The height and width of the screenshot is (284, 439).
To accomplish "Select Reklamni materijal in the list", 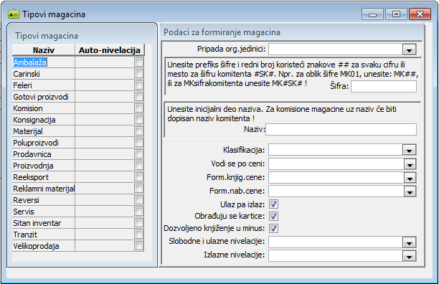I will click(x=44, y=189).
